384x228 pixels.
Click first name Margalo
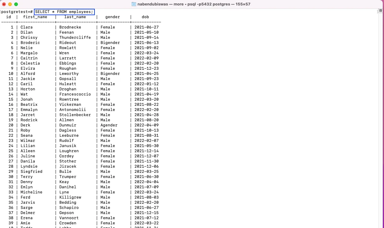coord(29,53)
